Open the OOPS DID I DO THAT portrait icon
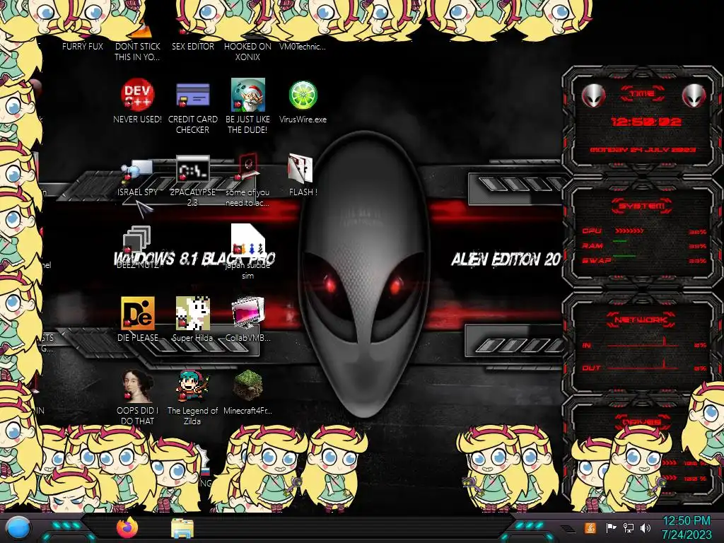The height and width of the screenshot is (543, 724). (138, 385)
